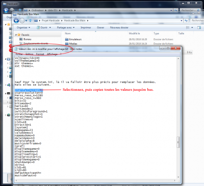Click the Projet Hardcade breadcrumb
The image size is (204, 186).
50,20
